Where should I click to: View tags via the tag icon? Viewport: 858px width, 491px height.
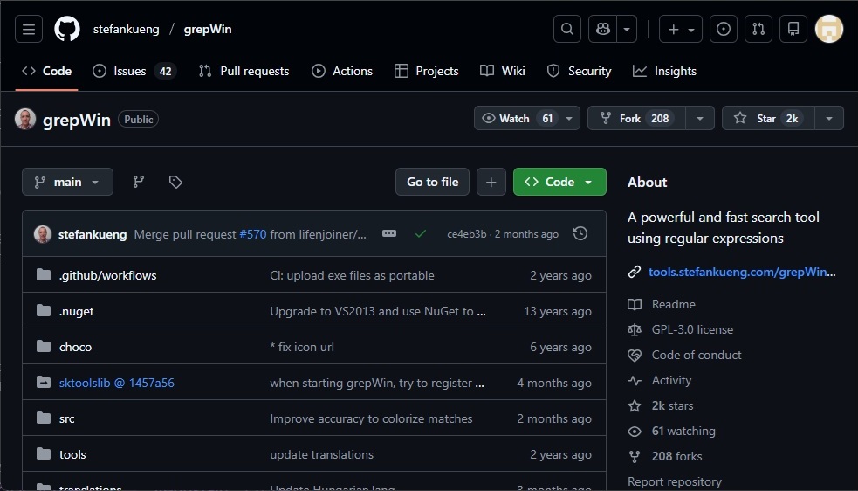point(175,182)
